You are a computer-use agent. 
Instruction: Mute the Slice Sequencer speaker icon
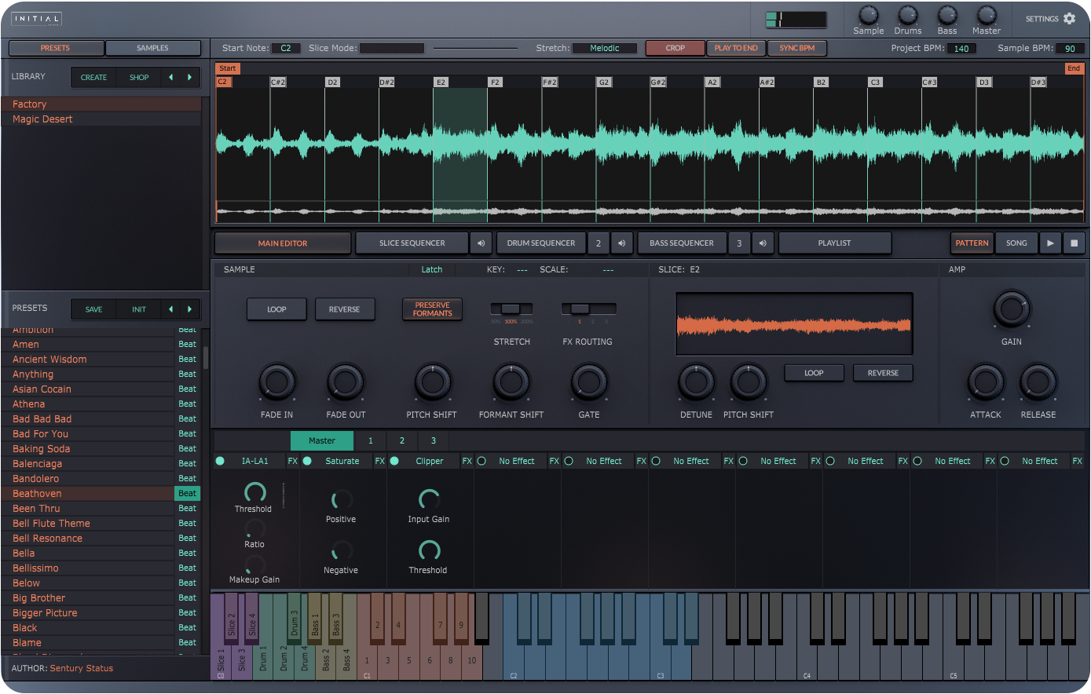click(481, 243)
